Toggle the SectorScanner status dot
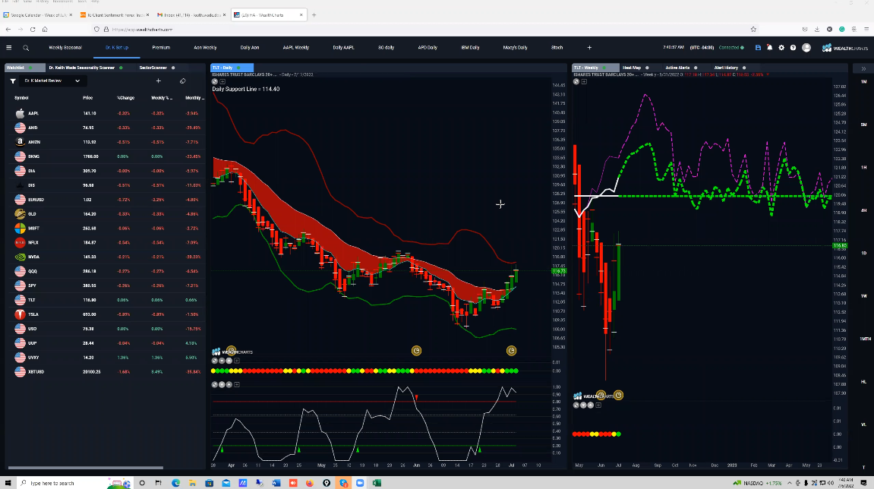The height and width of the screenshot is (489, 874). click(173, 68)
